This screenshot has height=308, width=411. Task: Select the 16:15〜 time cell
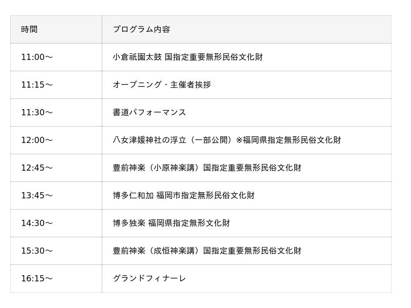pyautogui.click(x=56, y=279)
